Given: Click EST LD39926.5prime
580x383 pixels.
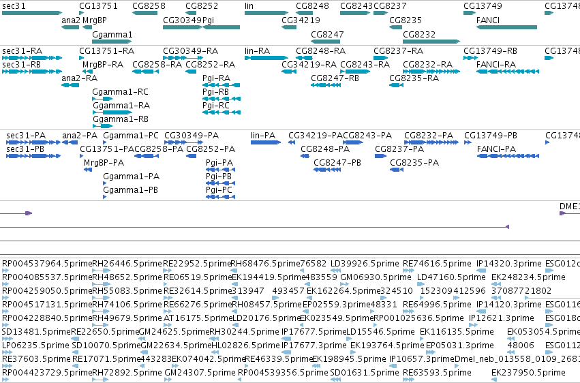Looking at the screenshot, I should pyautogui.click(x=335, y=271).
